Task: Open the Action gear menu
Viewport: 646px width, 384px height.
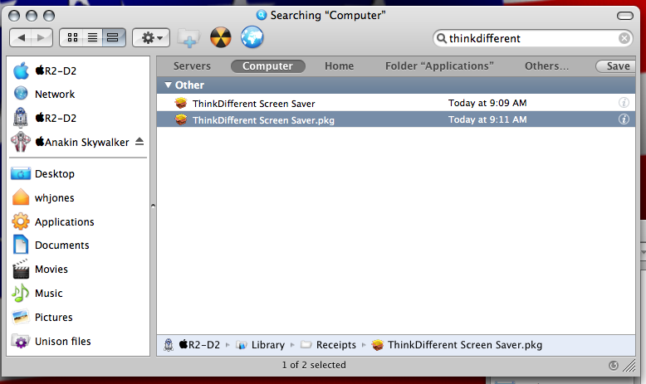Action: [x=151, y=38]
